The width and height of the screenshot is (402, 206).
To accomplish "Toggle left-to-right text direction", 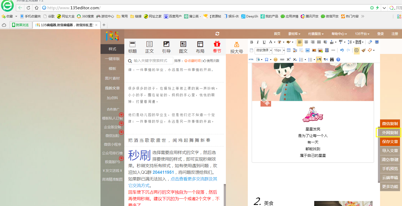I will [x=319, y=59].
